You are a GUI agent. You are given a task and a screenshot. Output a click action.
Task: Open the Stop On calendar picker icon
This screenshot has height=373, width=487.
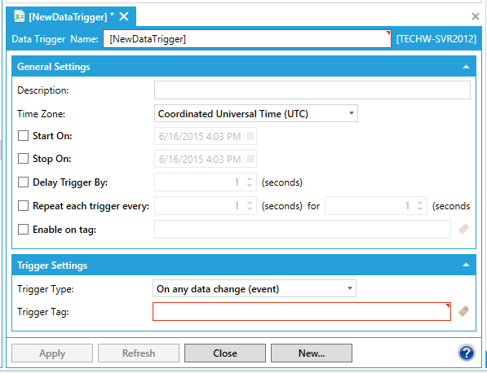pos(250,159)
